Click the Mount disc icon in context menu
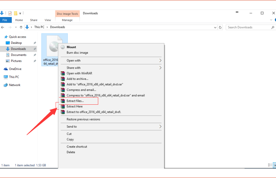 coord(63,47)
